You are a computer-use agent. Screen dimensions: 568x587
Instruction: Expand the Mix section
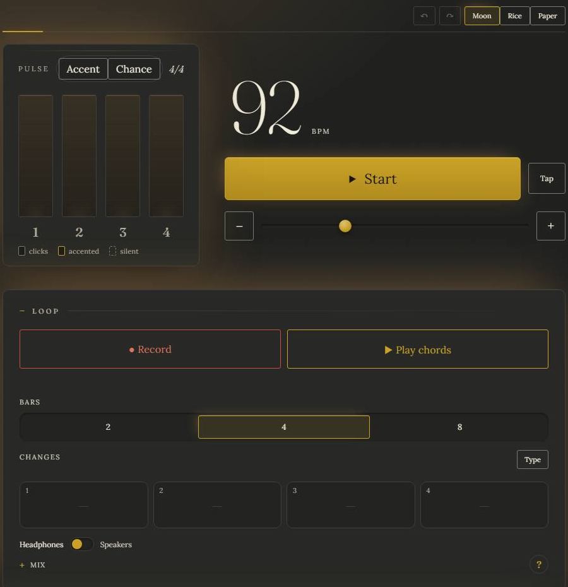point(32,565)
